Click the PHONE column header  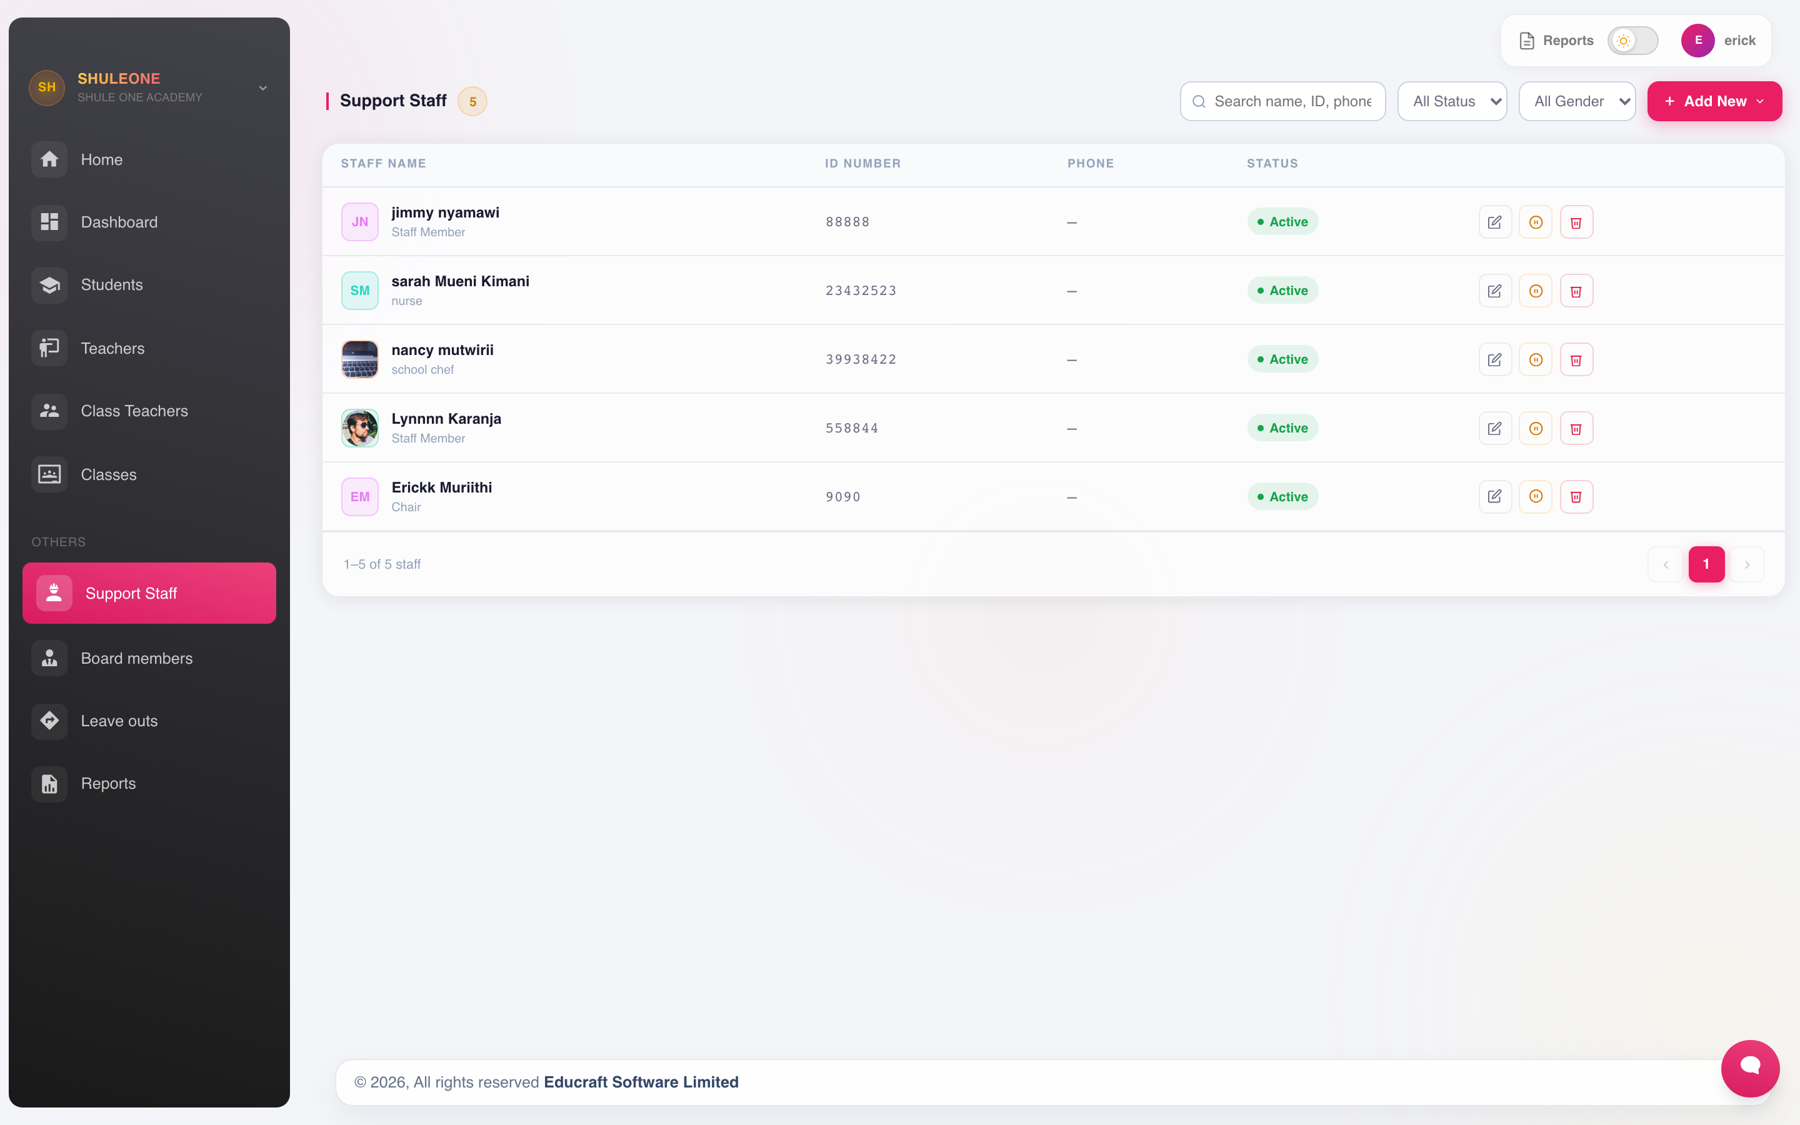tap(1091, 163)
